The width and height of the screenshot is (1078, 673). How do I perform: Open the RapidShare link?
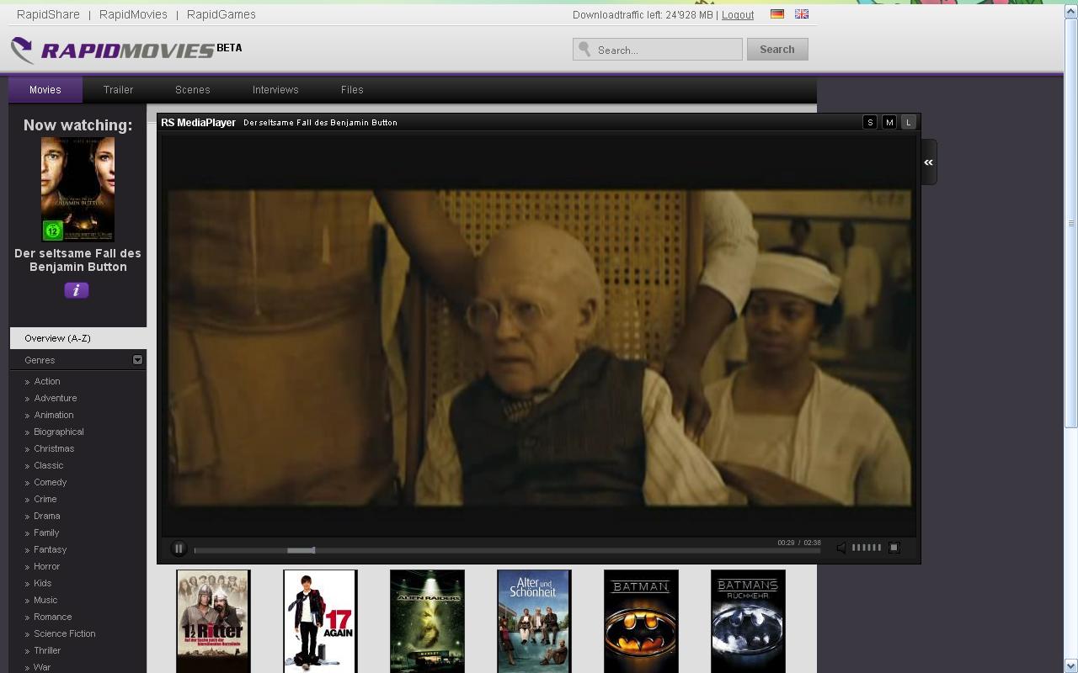pyautogui.click(x=48, y=14)
